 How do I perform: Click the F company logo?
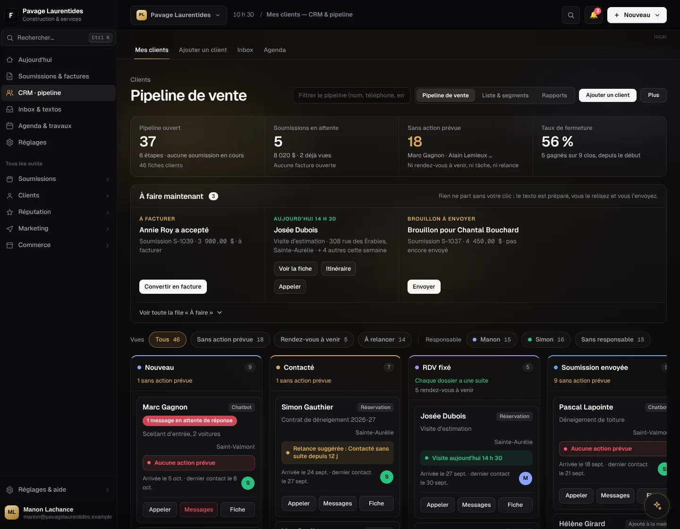click(11, 15)
